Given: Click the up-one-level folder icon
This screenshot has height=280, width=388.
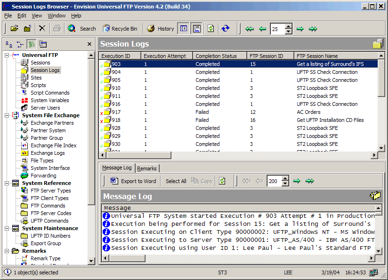Looking at the screenshot, I should click(x=27, y=29).
